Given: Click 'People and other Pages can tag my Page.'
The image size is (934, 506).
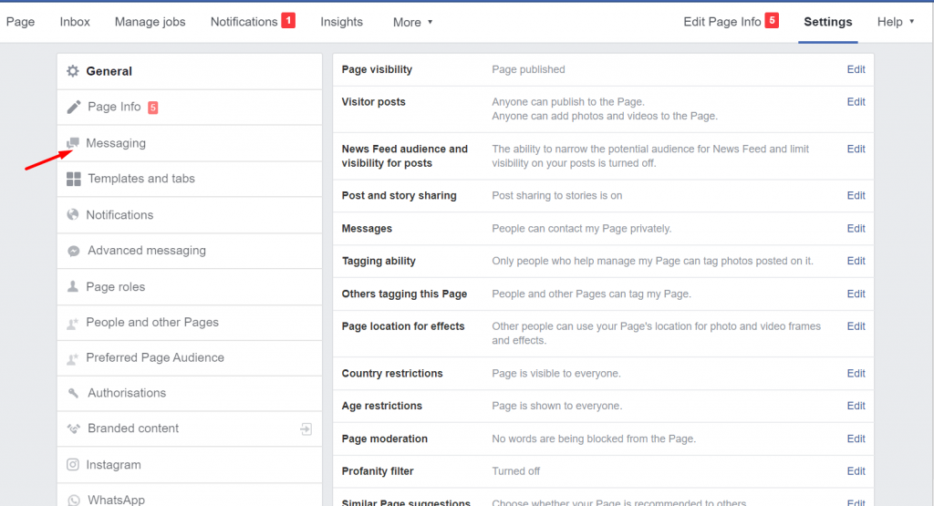Looking at the screenshot, I should tap(591, 294).
